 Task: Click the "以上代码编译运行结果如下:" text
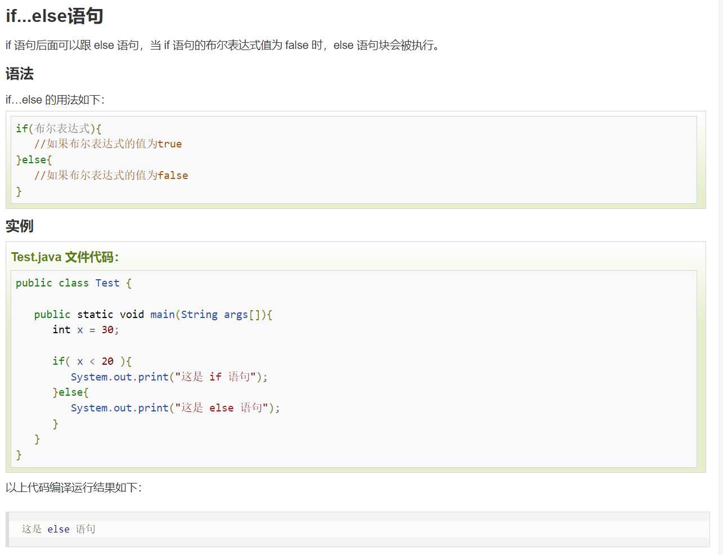point(74,487)
